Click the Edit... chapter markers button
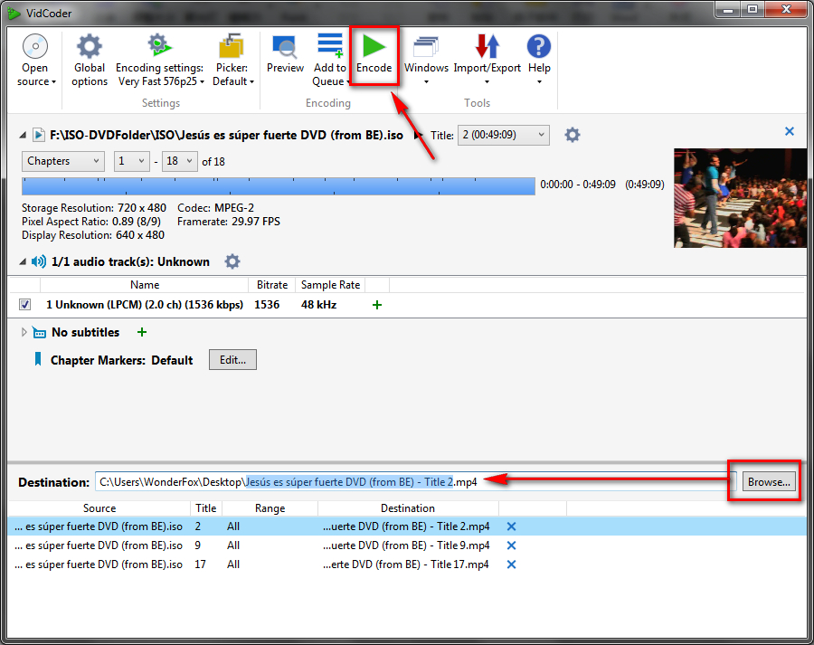This screenshot has height=645, width=814. click(x=232, y=359)
